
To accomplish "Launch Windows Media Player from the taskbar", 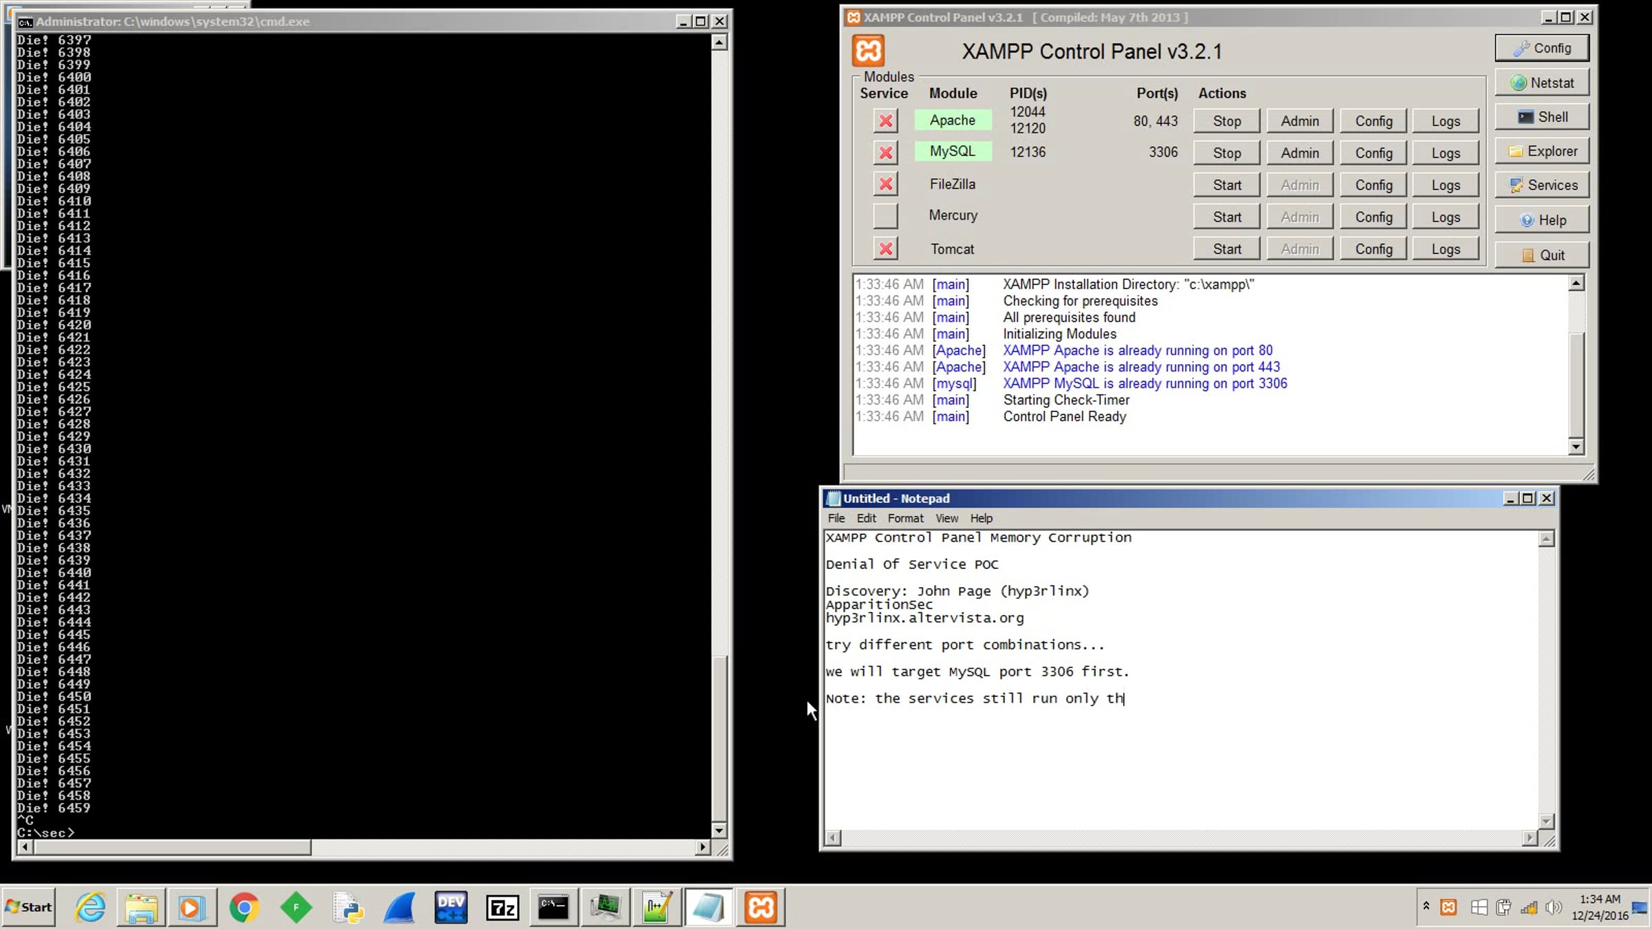I will (x=193, y=907).
